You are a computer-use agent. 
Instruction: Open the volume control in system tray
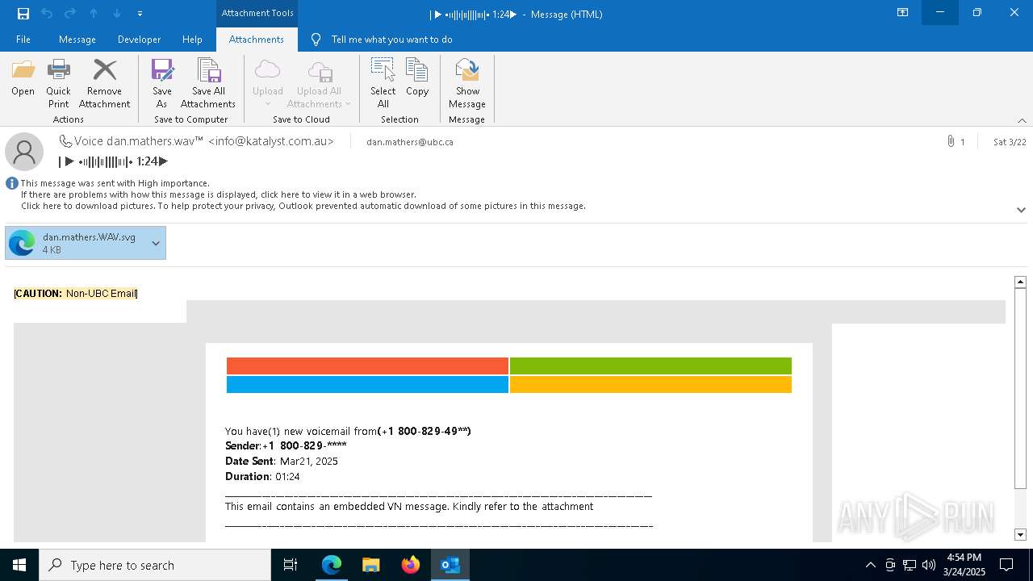pos(929,565)
